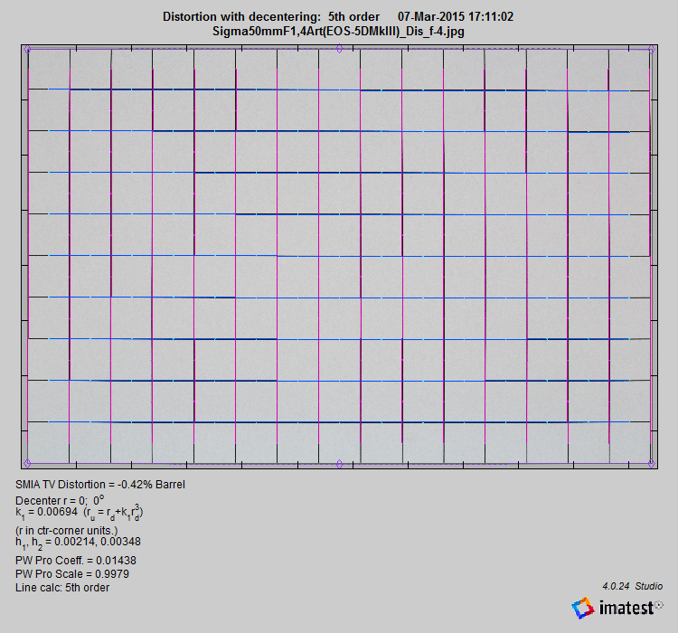Click the 07-Mar-2015 timestamp text

(456, 17)
